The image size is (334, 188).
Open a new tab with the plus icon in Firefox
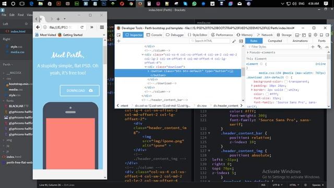[x=58, y=19]
